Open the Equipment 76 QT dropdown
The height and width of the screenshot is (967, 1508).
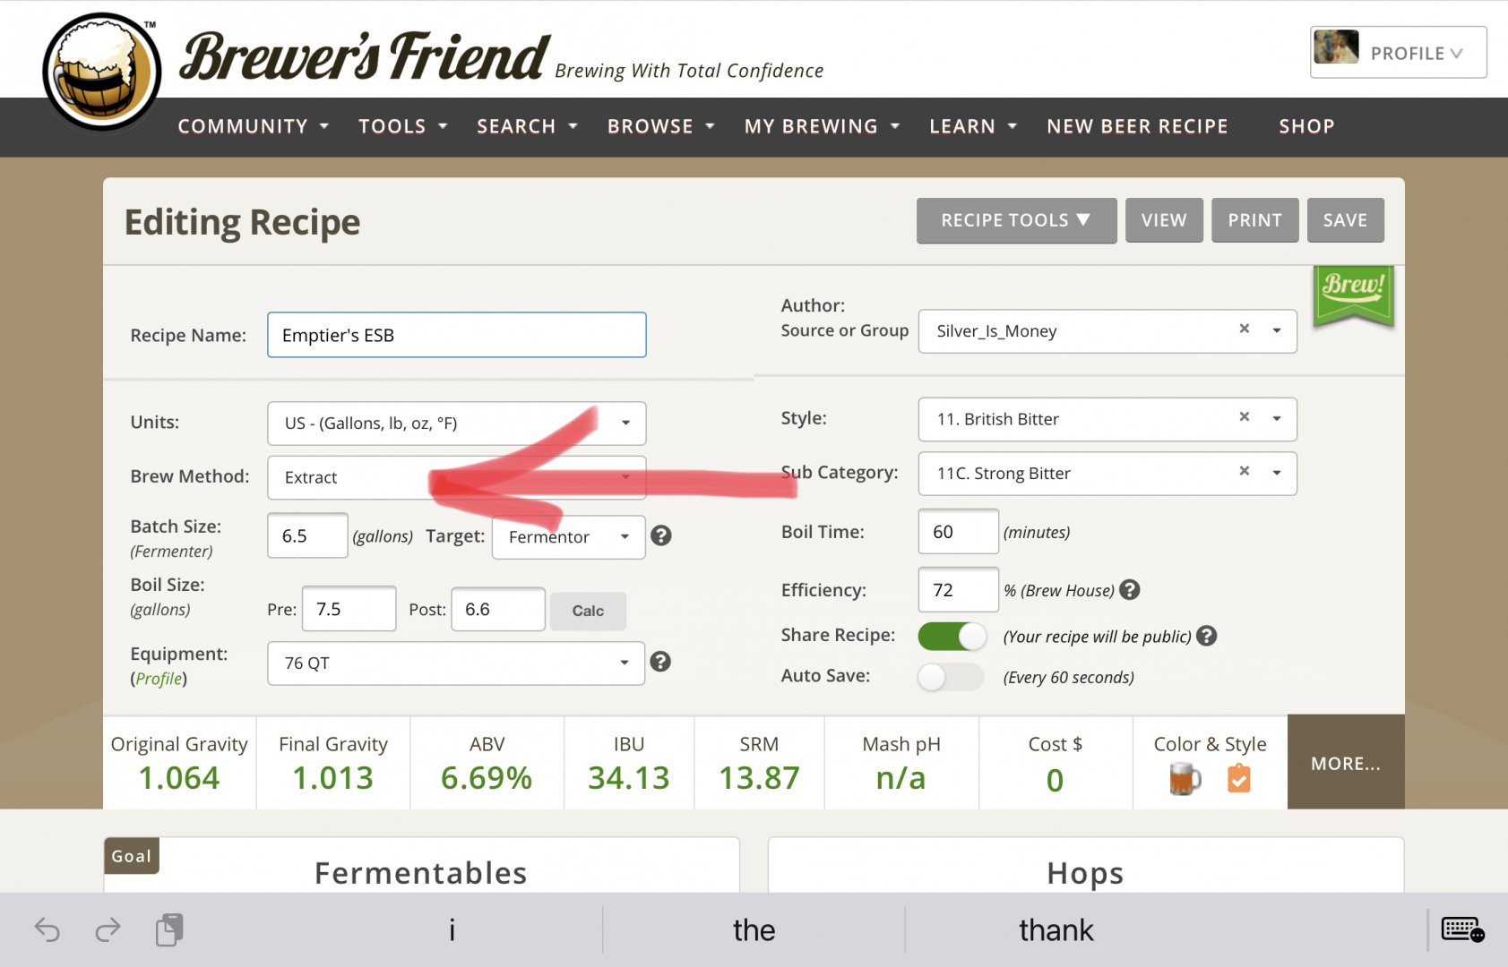pyautogui.click(x=456, y=663)
